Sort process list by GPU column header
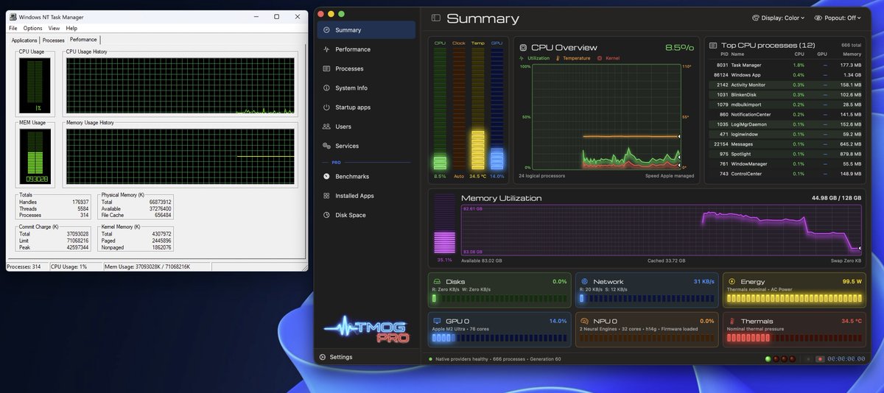 pos(822,54)
